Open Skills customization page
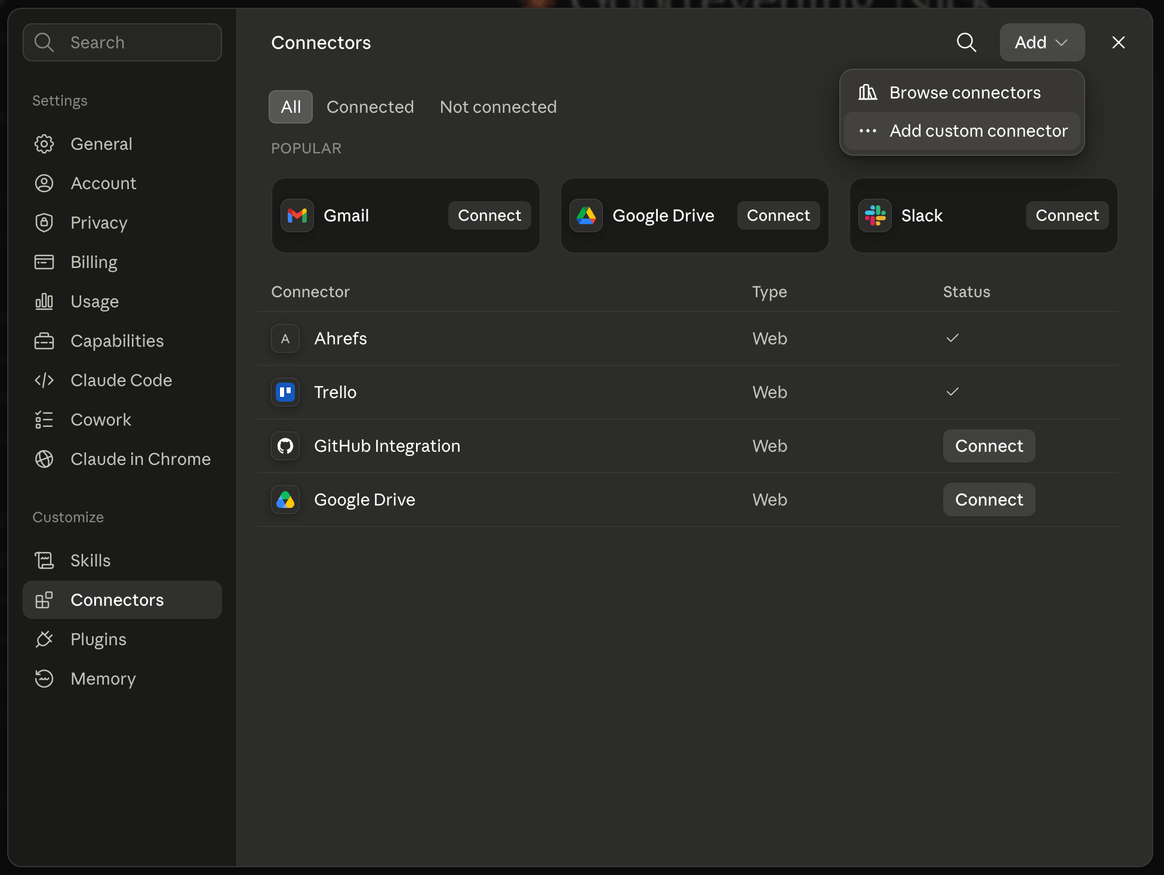The height and width of the screenshot is (875, 1164). 122,560
